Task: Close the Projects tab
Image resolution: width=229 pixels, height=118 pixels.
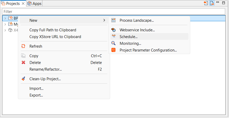Action: pyautogui.click(x=23, y=4)
